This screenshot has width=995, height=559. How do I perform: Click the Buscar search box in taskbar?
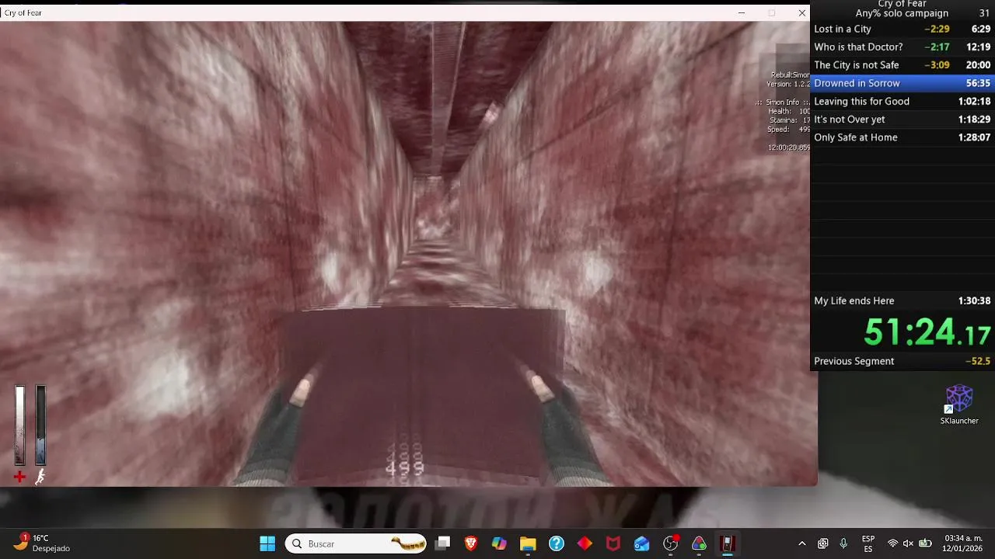click(x=357, y=543)
